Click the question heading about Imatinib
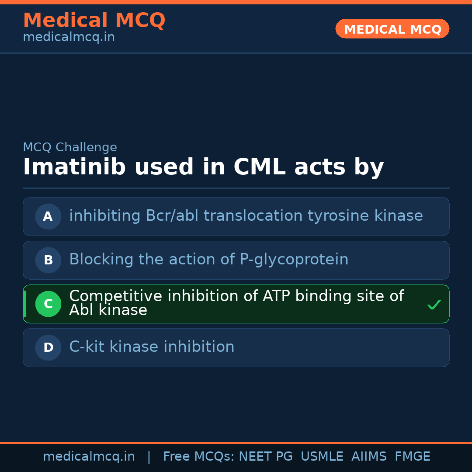Image resolution: width=472 pixels, height=472 pixels. [203, 167]
